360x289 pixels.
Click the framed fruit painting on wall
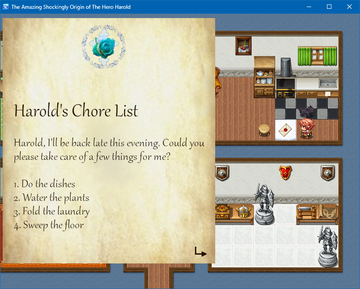(x=243, y=46)
